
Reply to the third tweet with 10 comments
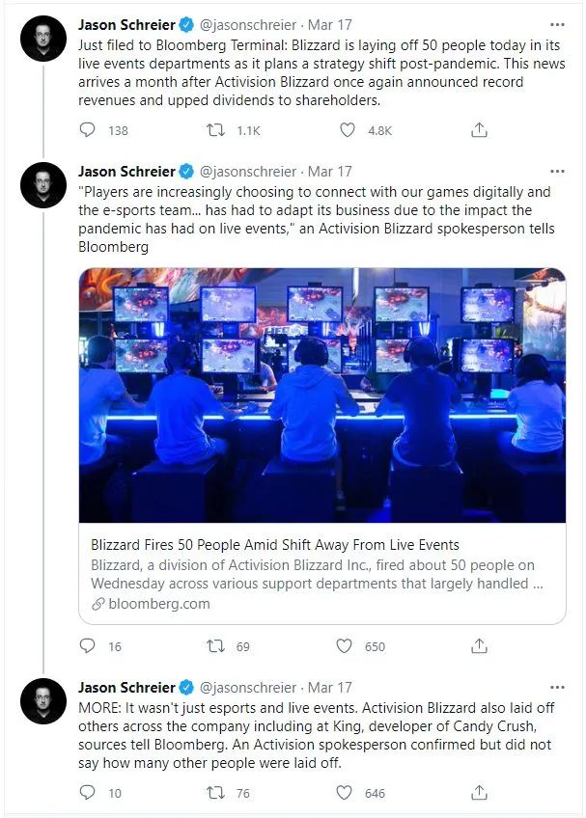[x=87, y=793]
